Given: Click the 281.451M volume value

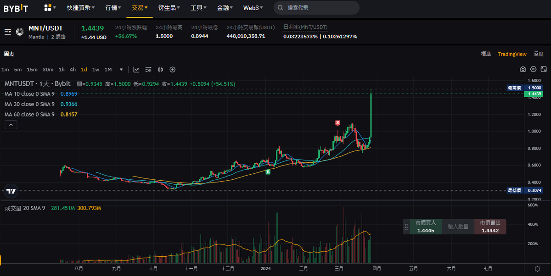Looking at the screenshot, I should pos(63,208).
